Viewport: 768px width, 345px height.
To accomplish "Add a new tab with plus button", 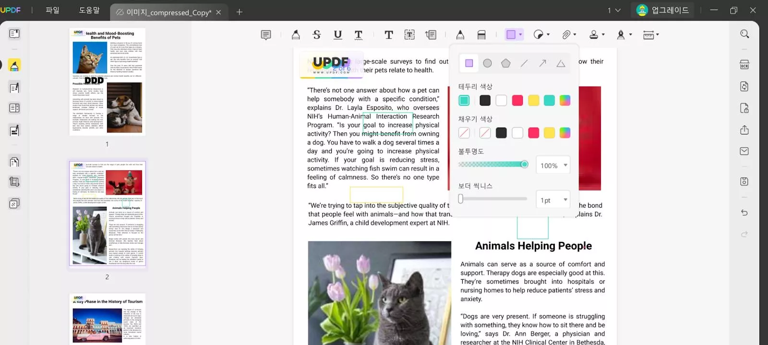I will pos(240,12).
